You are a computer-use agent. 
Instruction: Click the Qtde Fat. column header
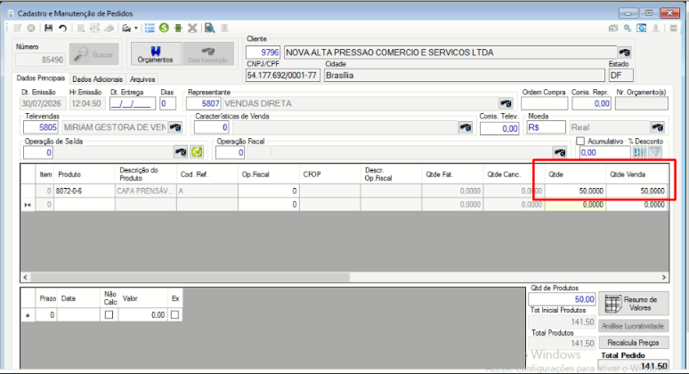coord(452,175)
